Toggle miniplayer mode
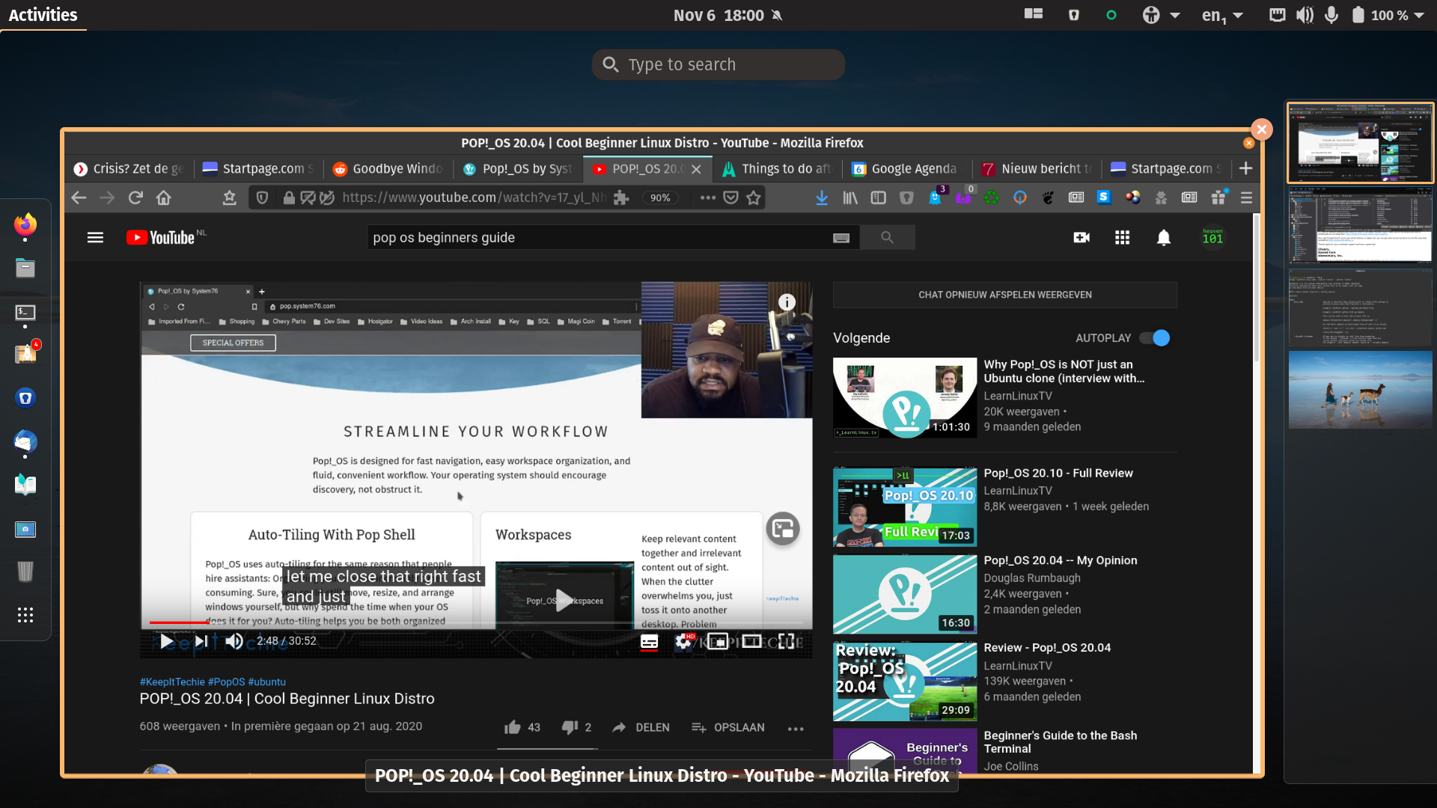Screen dimensions: 1437x808 [x=718, y=641]
